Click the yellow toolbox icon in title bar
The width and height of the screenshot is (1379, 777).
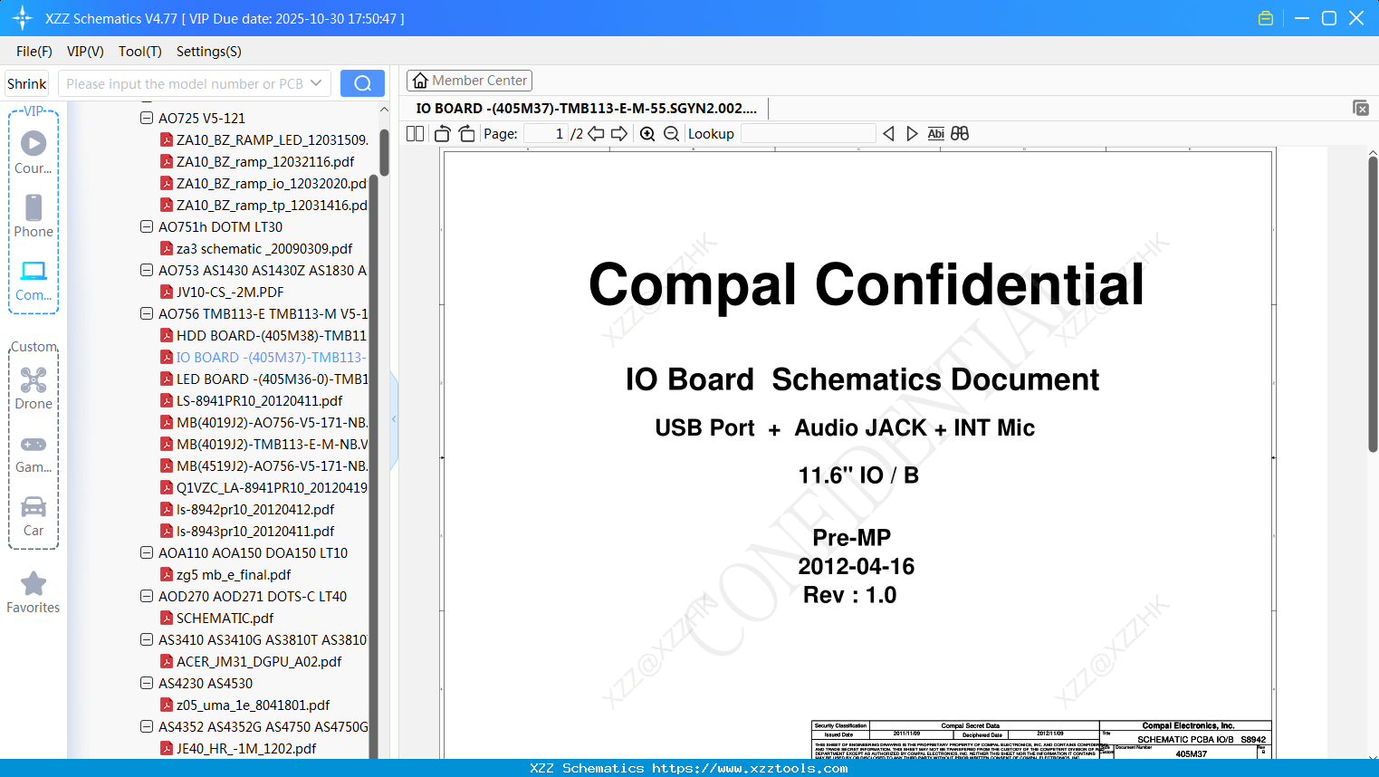click(x=1266, y=18)
